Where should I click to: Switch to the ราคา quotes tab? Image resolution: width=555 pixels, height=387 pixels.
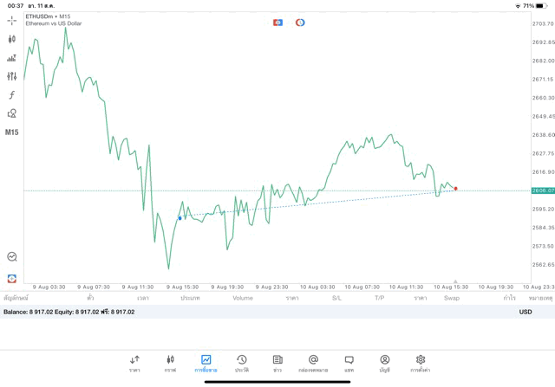point(134,363)
